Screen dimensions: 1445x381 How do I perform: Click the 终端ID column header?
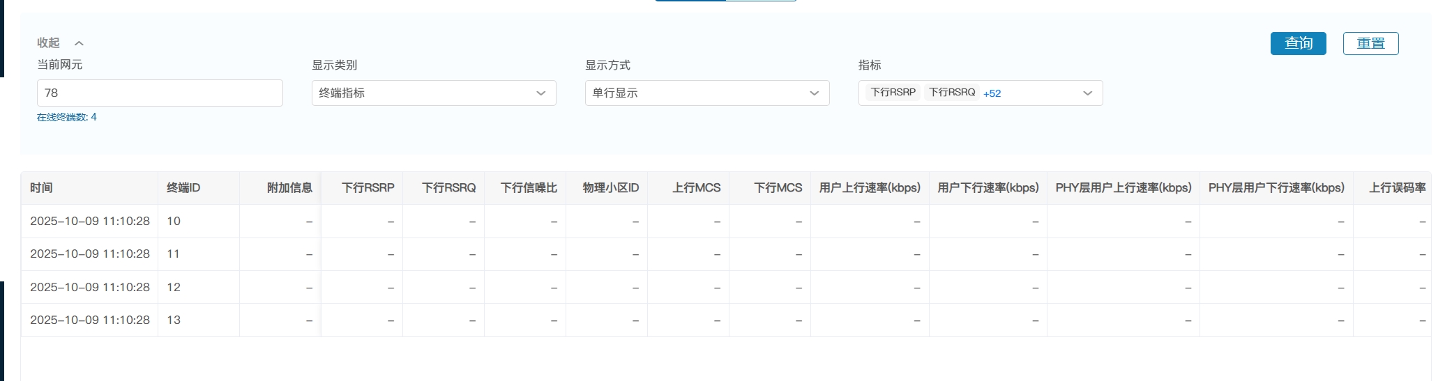pyautogui.click(x=183, y=188)
